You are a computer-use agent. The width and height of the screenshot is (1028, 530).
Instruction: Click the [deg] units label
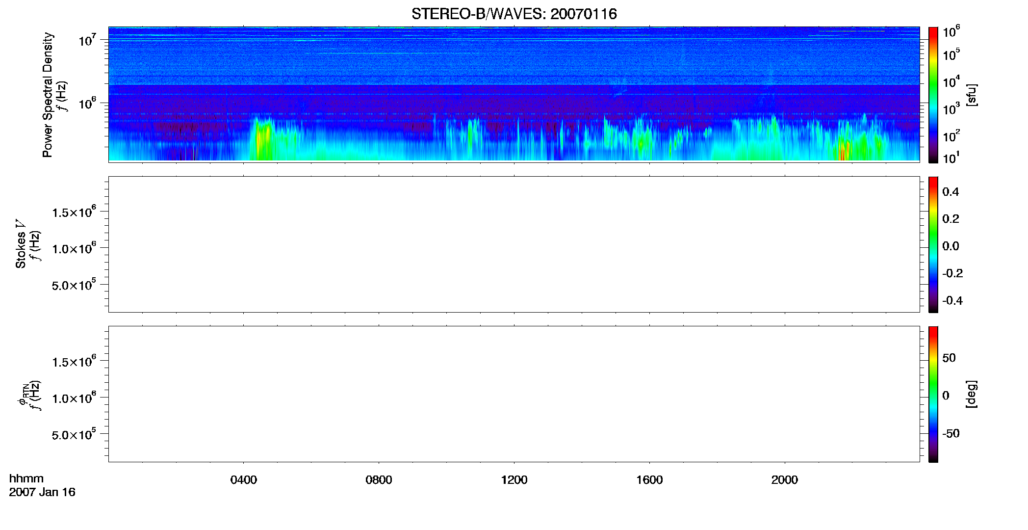(972, 394)
